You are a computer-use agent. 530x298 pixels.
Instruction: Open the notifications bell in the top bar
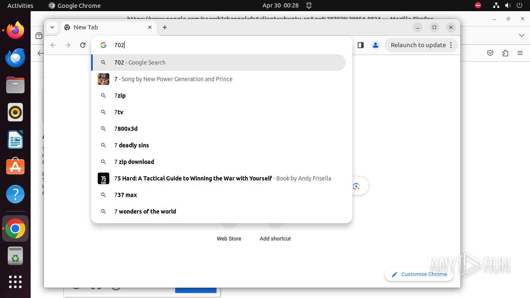[x=309, y=5]
